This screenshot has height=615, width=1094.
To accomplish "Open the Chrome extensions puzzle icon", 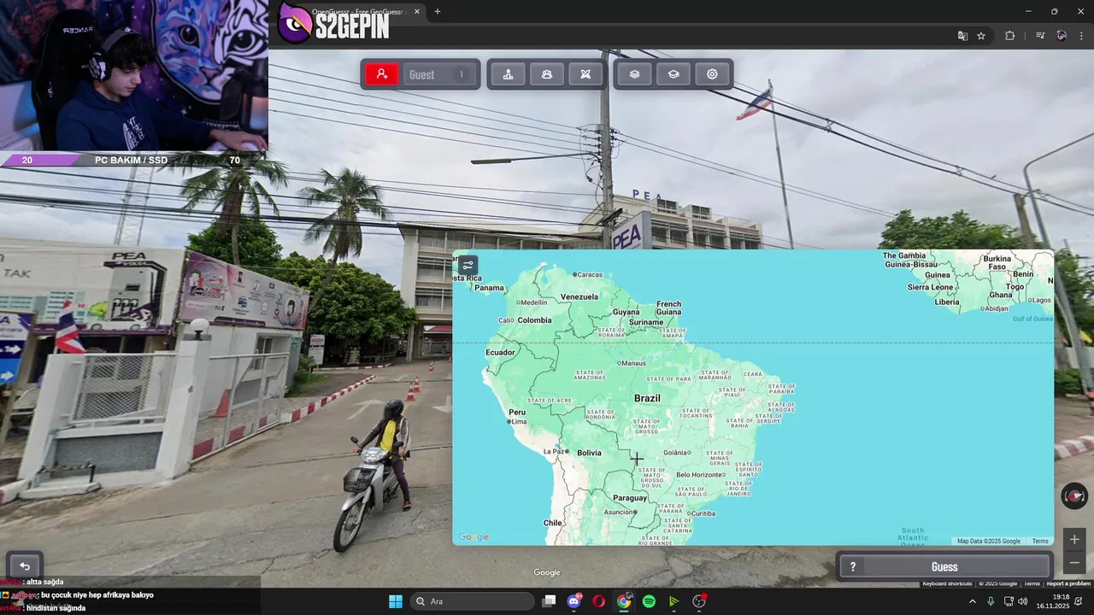I will tap(1009, 36).
